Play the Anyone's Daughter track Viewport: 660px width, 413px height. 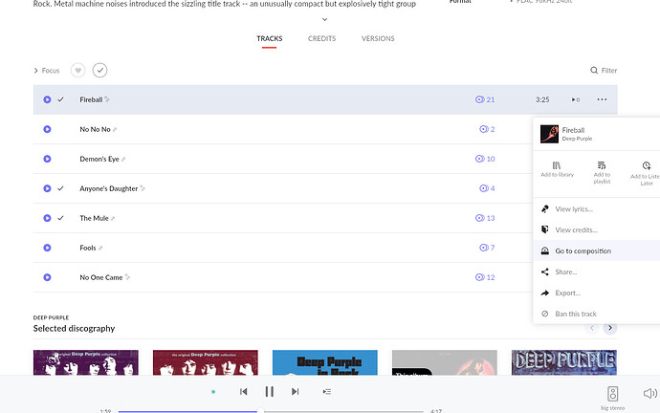click(47, 188)
